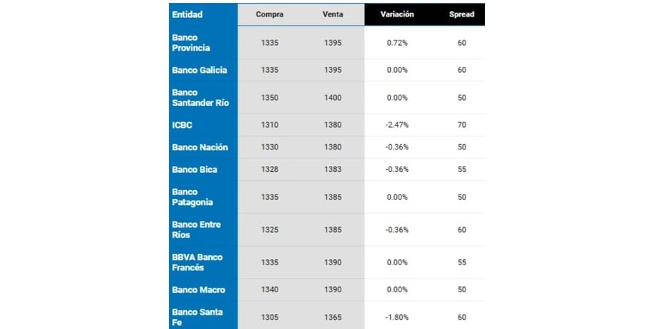Image resolution: width=654 pixels, height=329 pixels.
Task: Open the Banco Santa Fe entry
Action: [x=196, y=317]
